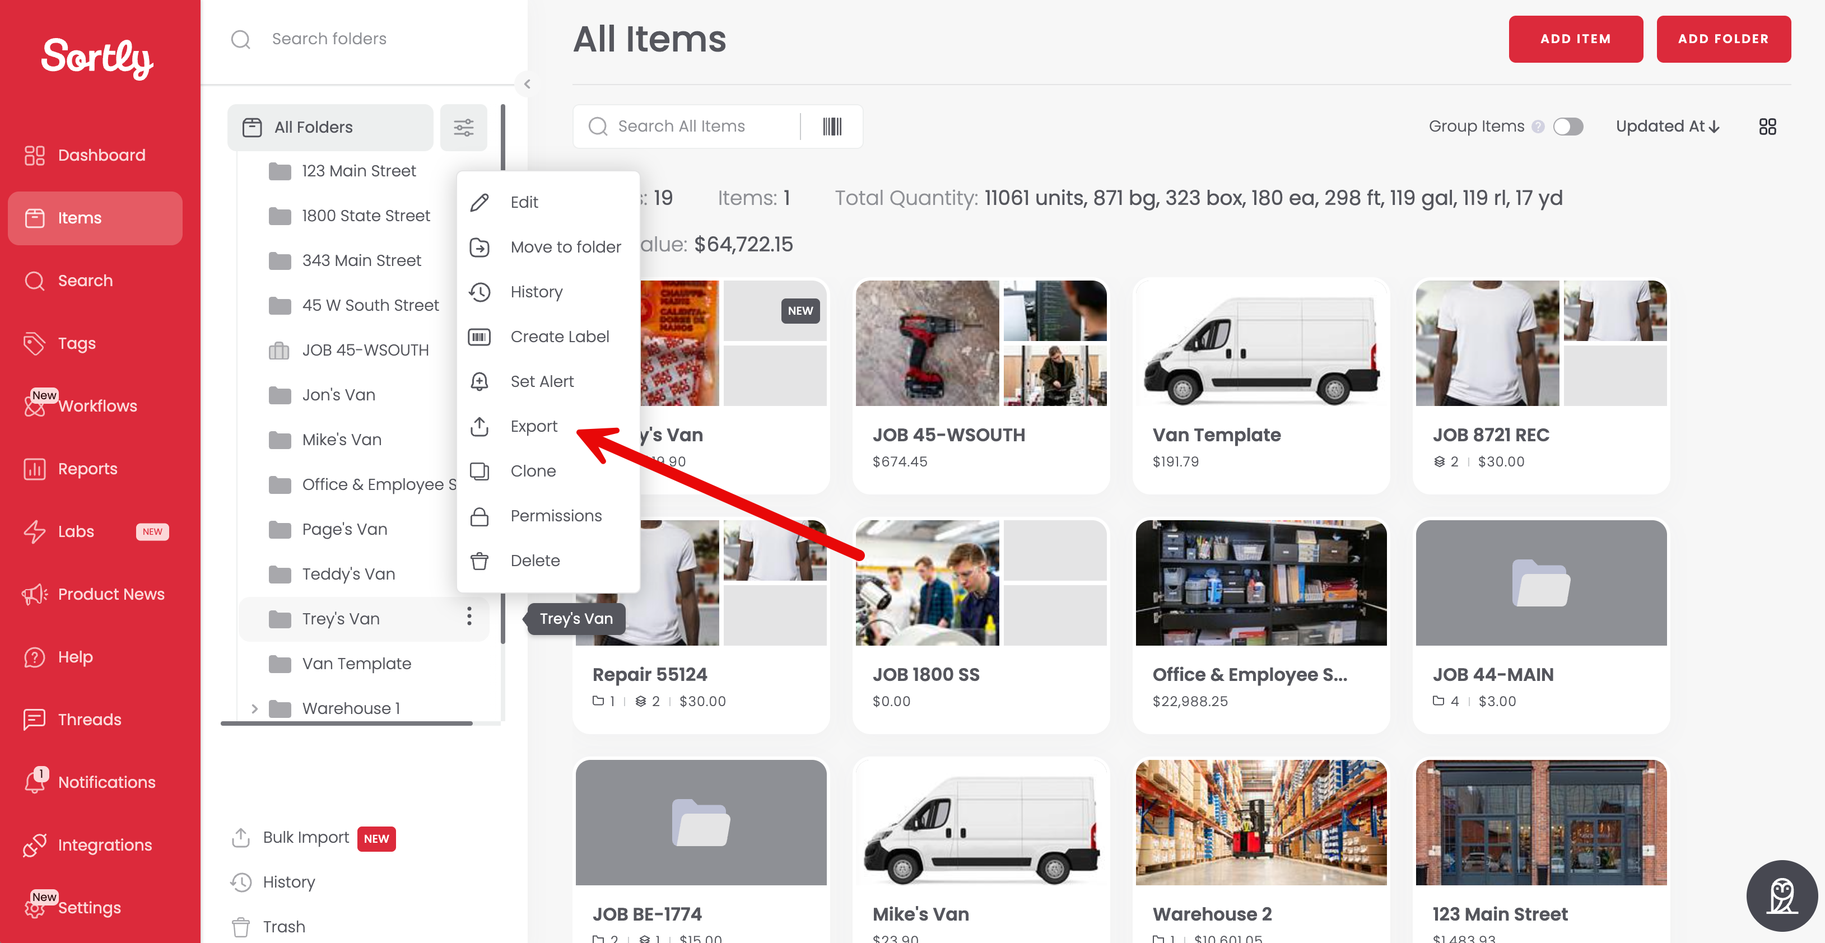Open the Warehouse 2 card
The width and height of the screenshot is (1825, 943).
1261,850
